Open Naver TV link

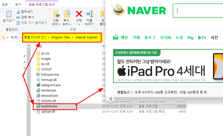[202, 37]
